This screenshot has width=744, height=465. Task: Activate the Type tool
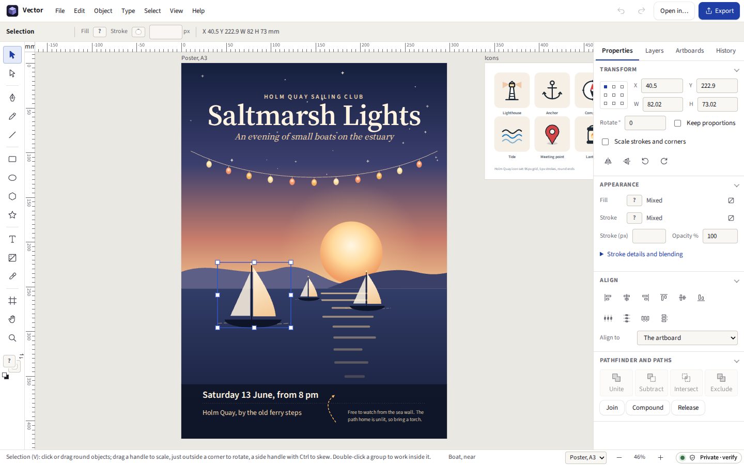tap(12, 239)
